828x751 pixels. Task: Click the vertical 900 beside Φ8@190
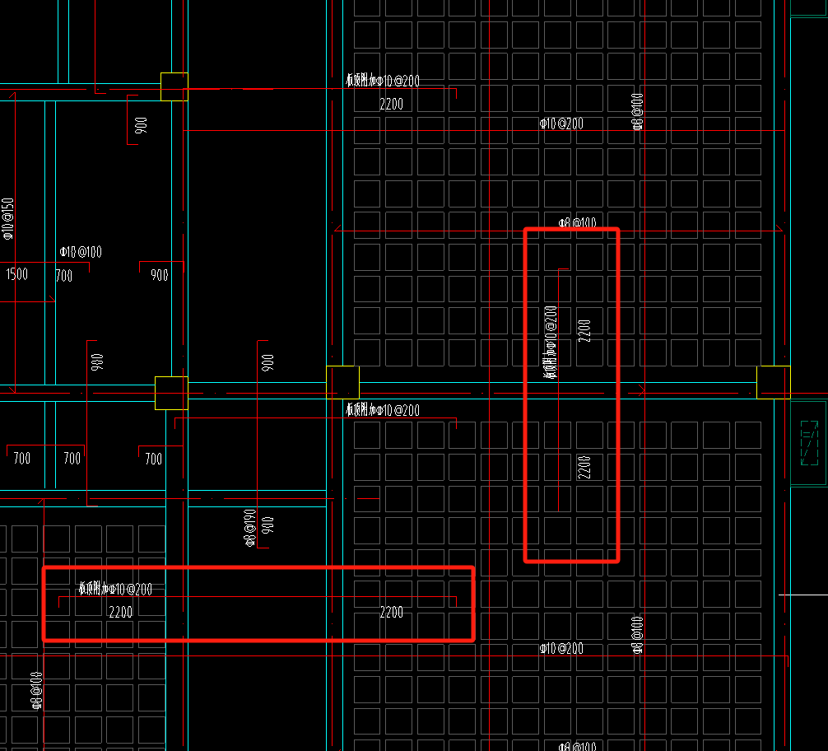coord(267,525)
